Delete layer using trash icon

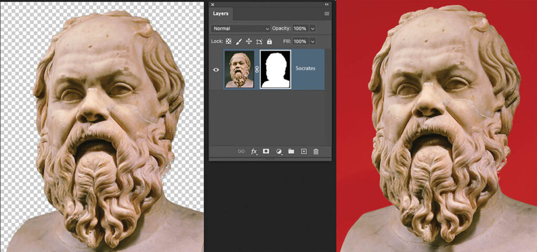[x=316, y=151]
